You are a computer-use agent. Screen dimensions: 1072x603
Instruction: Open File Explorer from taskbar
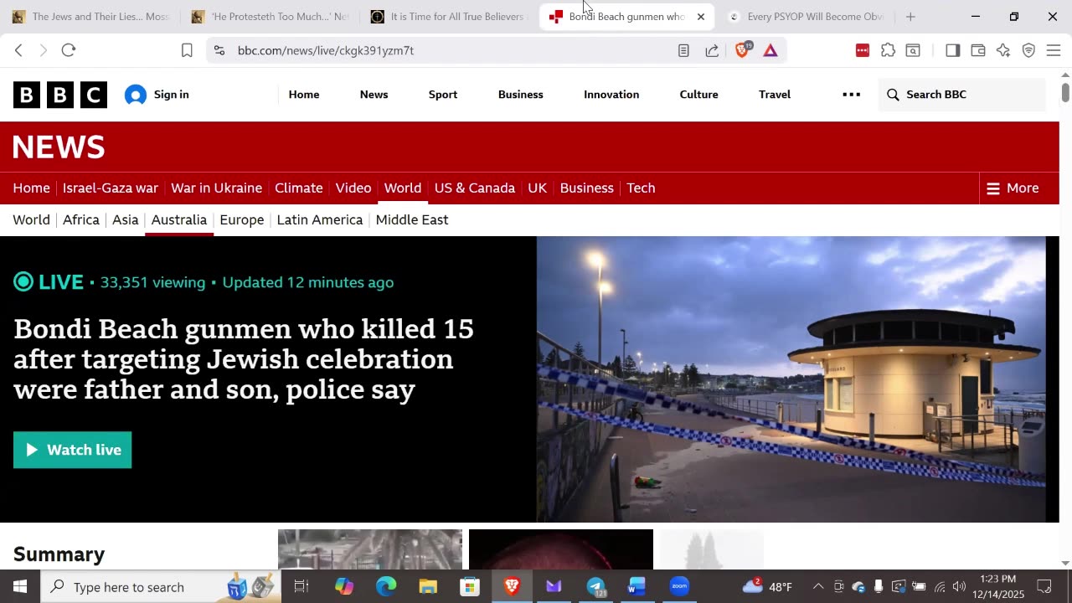coord(428,587)
